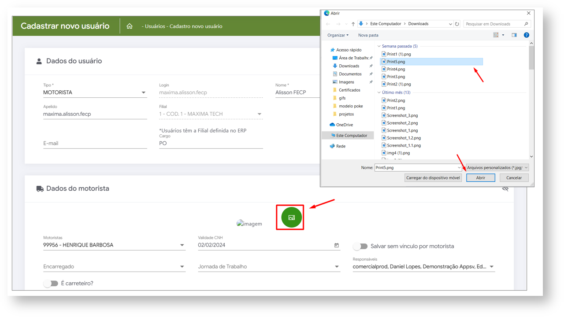
Task: Collapse the Semana passada group
Action: [379, 46]
